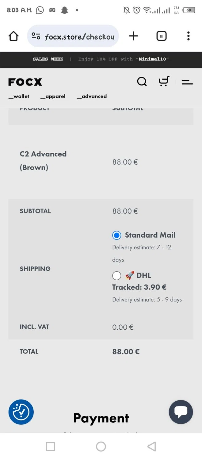
Task: Open the shopping cart icon
Action: pos(164,82)
